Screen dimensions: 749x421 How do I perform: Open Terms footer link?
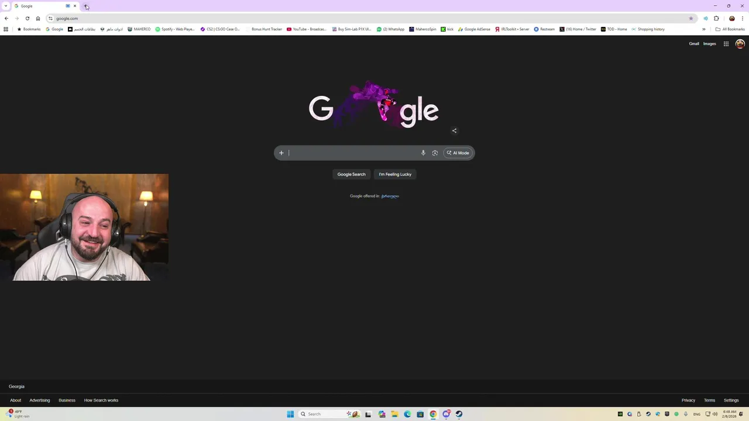(x=709, y=401)
